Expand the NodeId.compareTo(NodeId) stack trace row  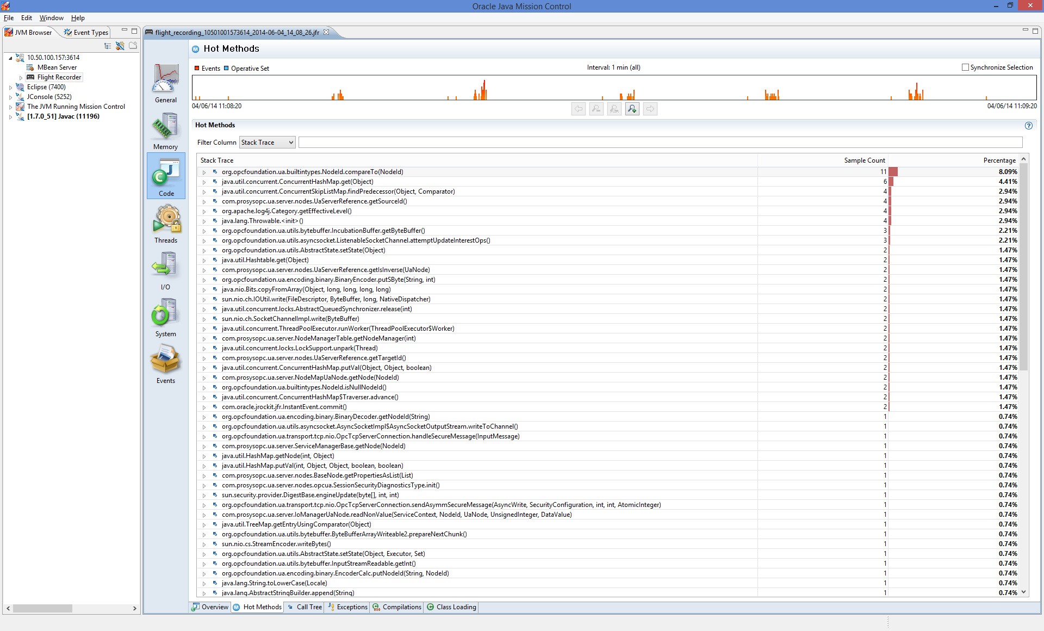[204, 172]
